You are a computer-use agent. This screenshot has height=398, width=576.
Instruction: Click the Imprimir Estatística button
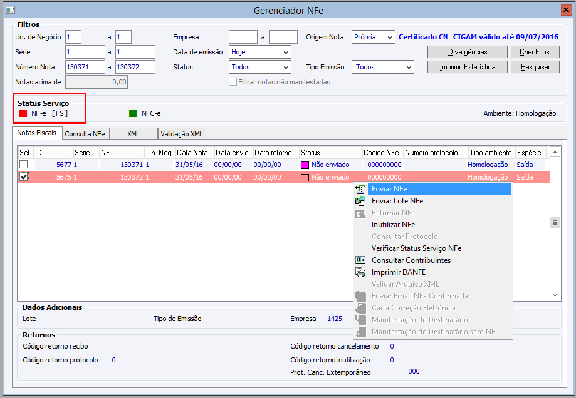click(468, 67)
